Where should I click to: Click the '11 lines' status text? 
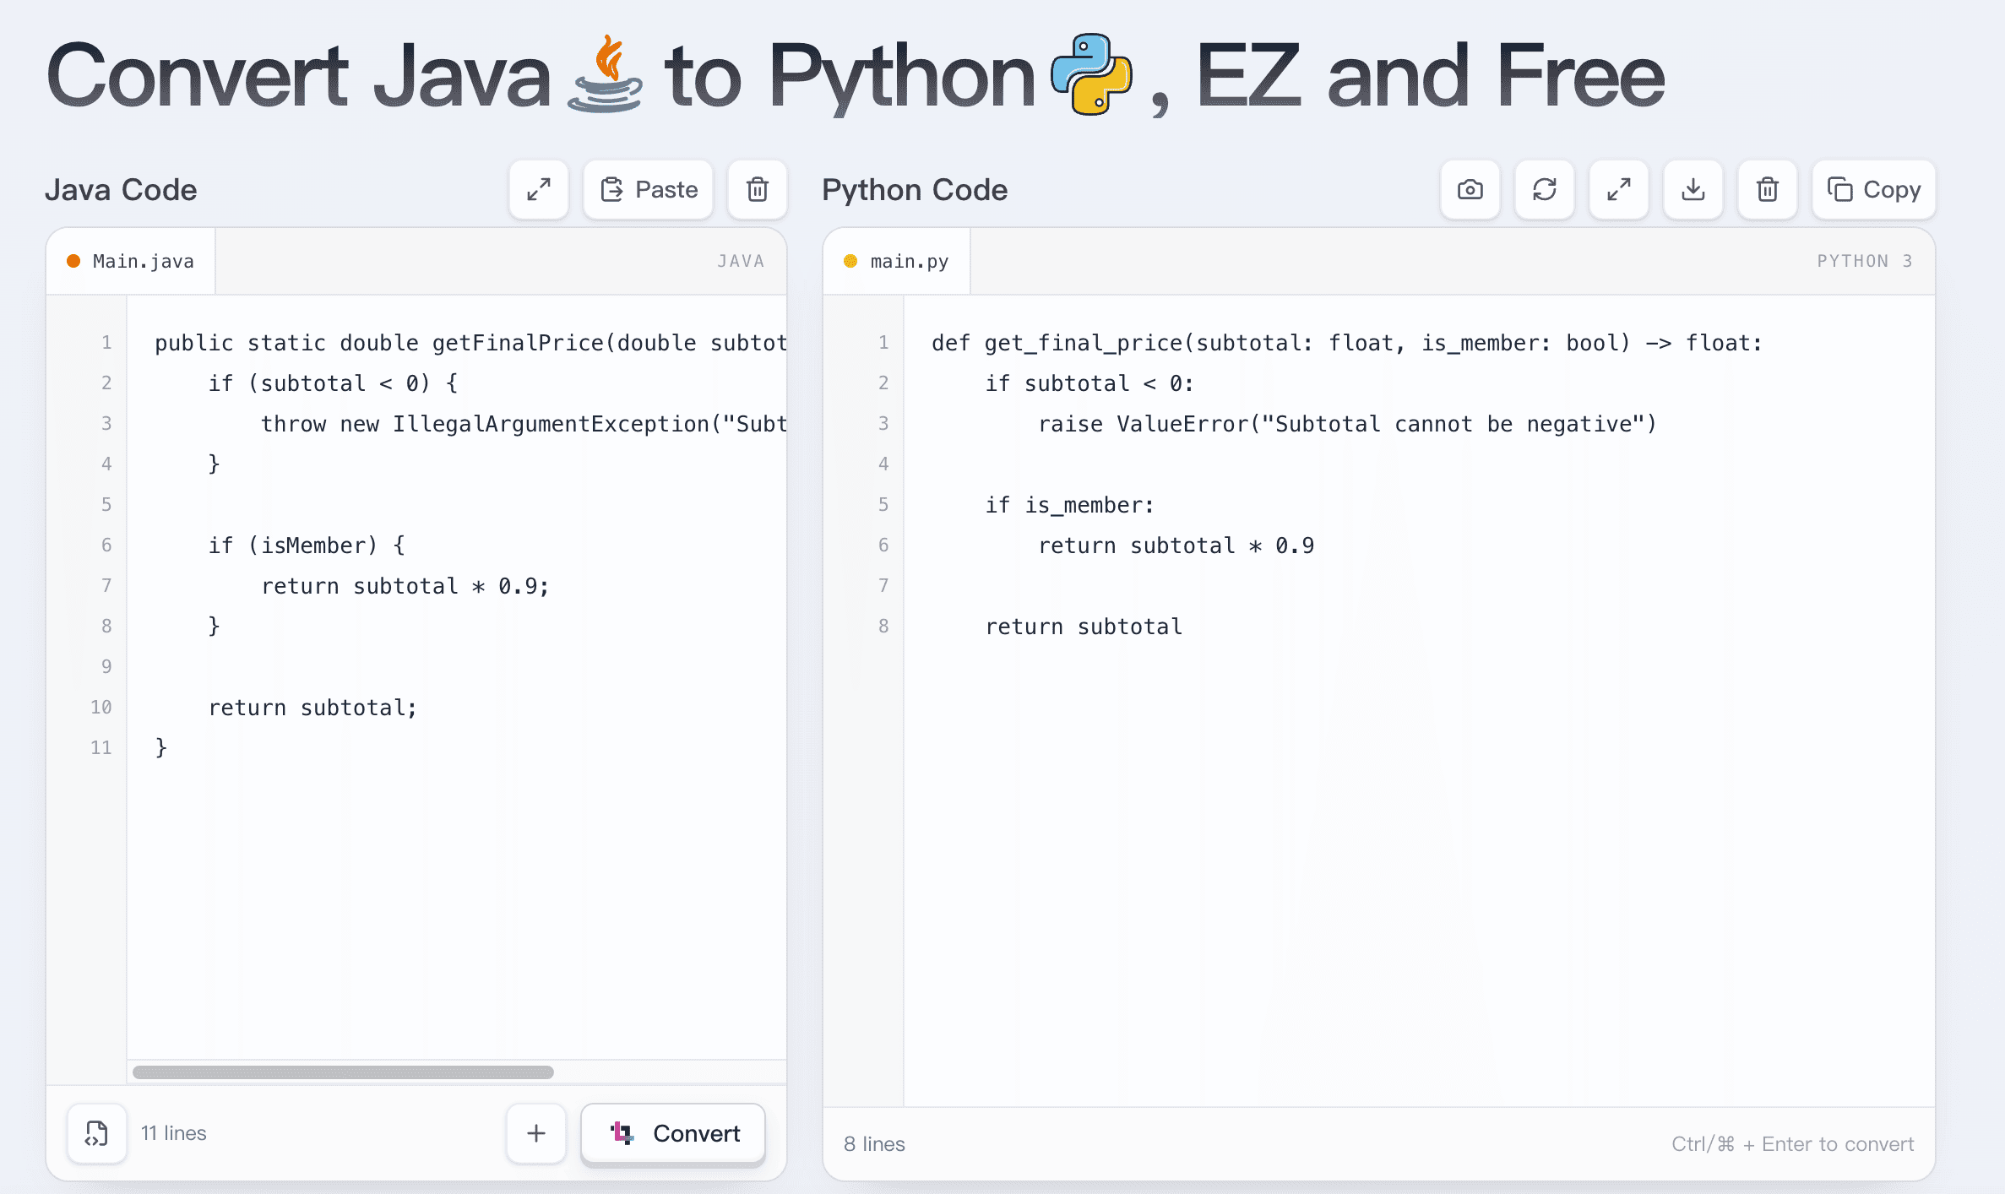173,1133
